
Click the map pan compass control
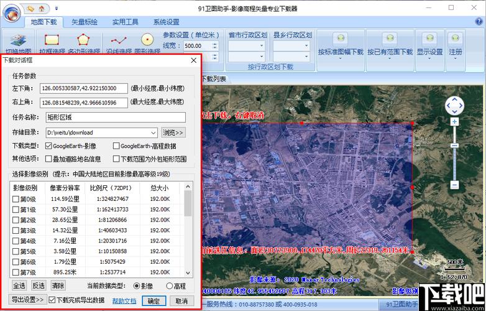coord(455,104)
